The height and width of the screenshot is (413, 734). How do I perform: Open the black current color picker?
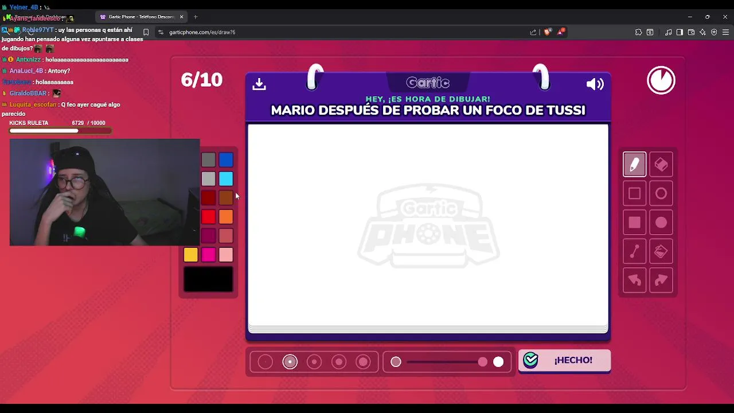(208, 279)
